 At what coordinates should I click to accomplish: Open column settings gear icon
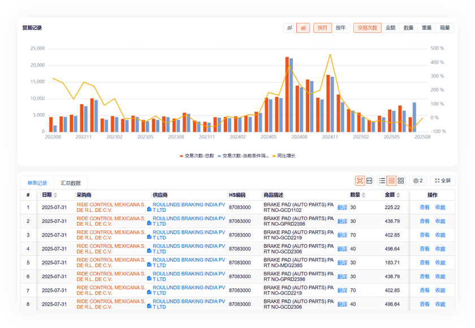(x=418, y=181)
